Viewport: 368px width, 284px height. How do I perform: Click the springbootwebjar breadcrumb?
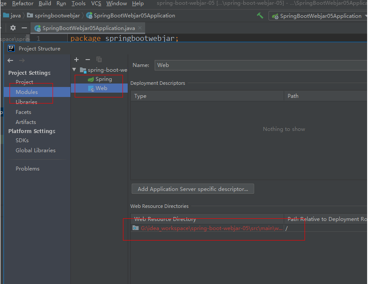(53, 16)
